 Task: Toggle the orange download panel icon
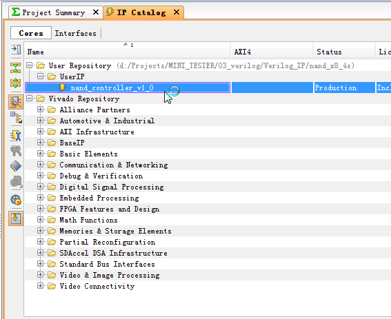tap(16, 218)
